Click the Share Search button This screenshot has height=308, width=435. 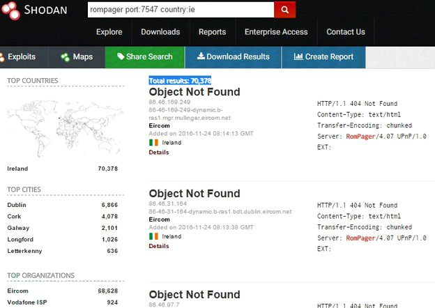click(145, 57)
